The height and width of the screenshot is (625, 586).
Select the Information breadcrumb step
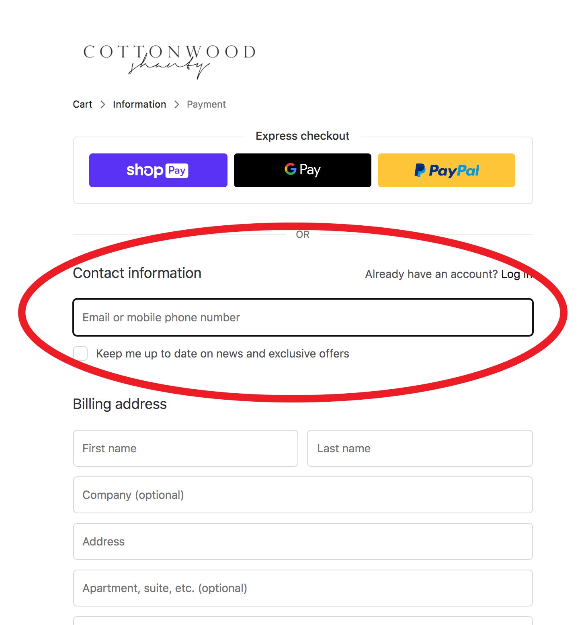139,104
